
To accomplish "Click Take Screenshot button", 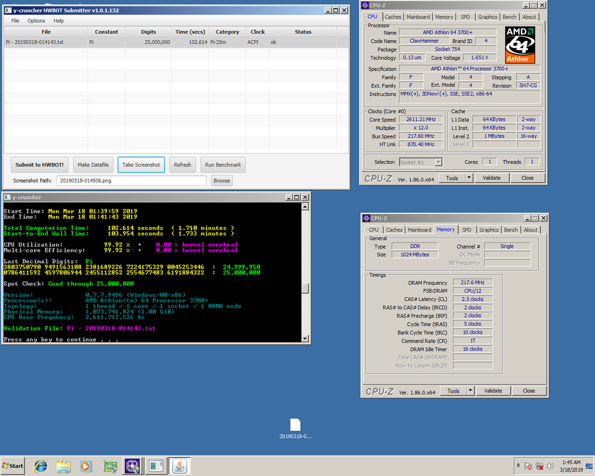I will [141, 165].
